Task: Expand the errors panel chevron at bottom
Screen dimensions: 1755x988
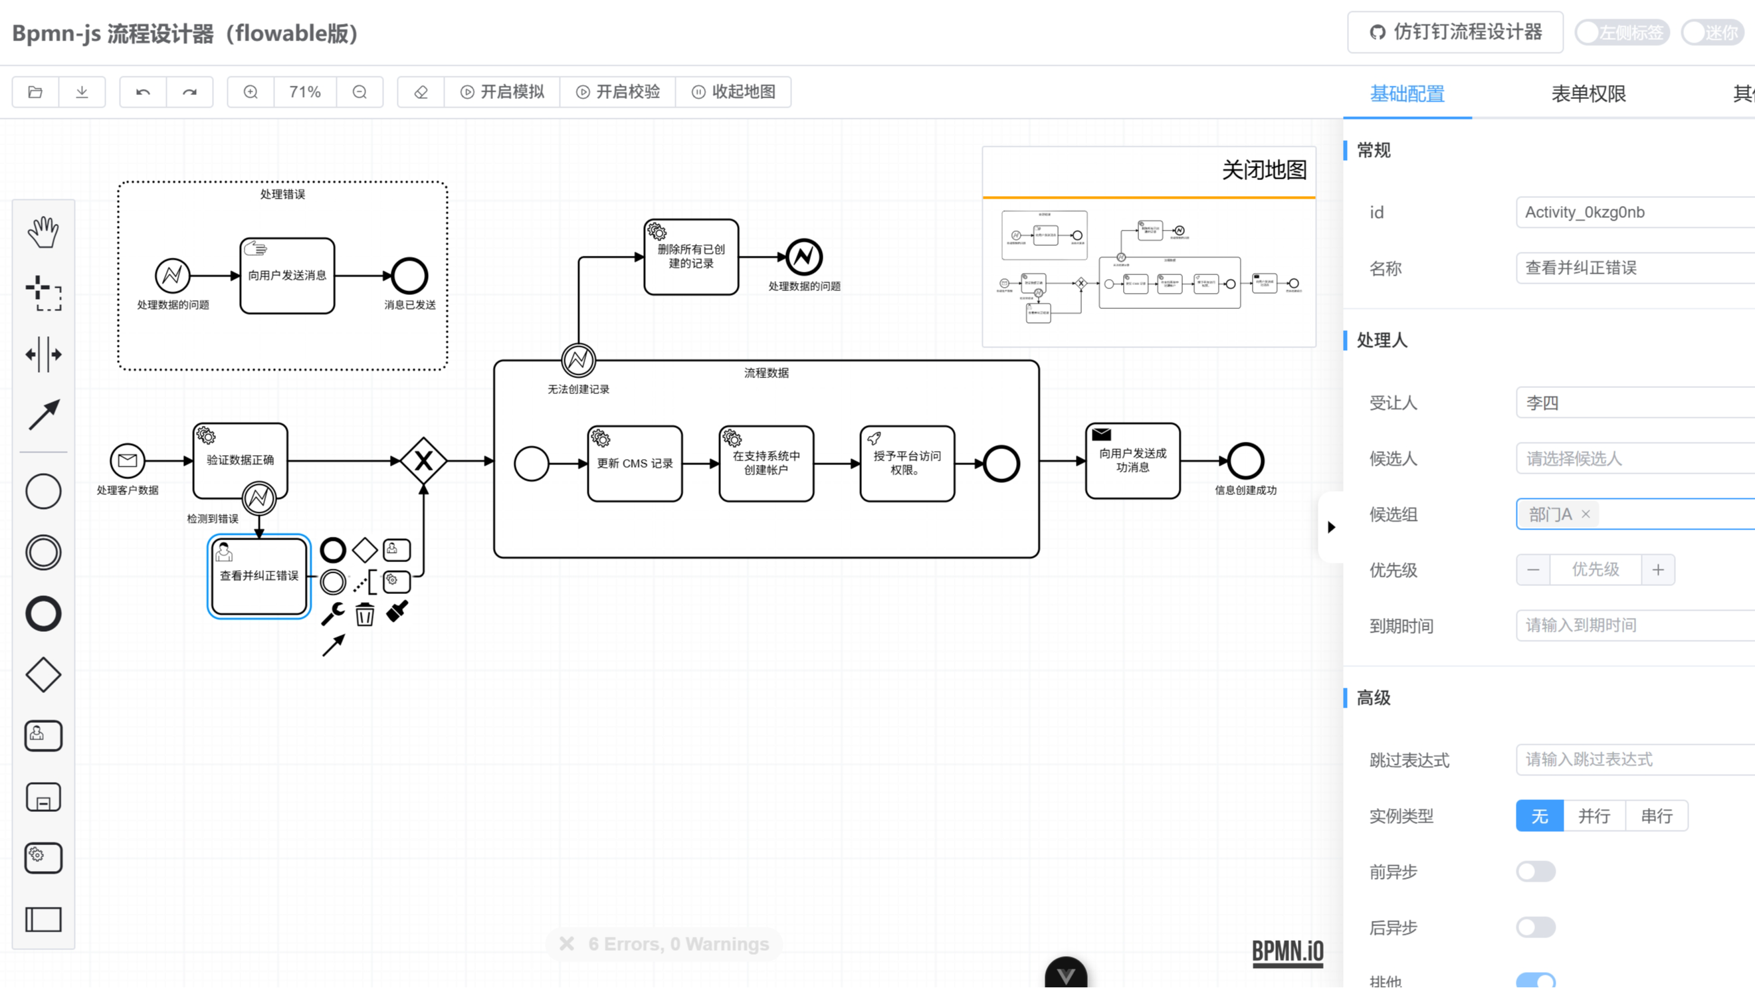Action: 1067,976
